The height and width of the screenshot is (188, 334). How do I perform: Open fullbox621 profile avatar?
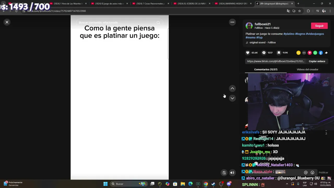pos(249,26)
